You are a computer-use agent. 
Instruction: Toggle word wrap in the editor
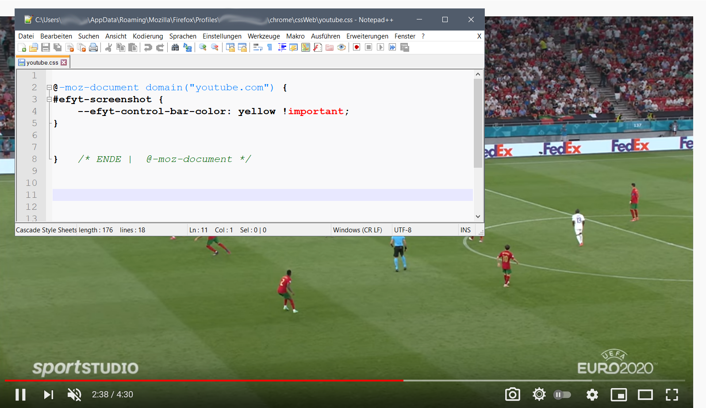(257, 47)
